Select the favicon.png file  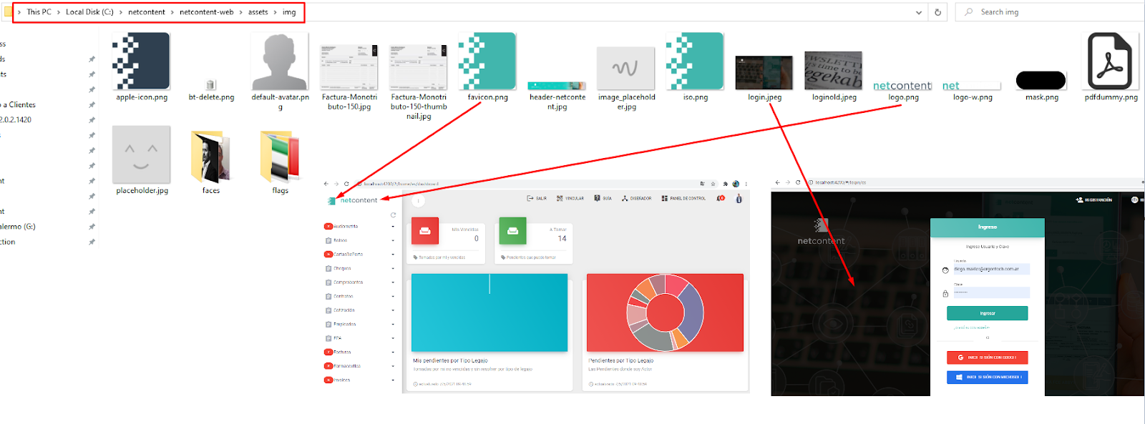coord(487,66)
